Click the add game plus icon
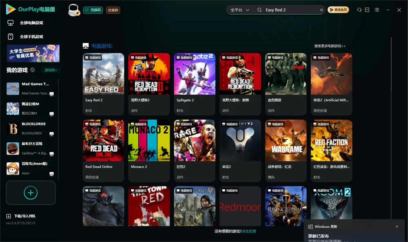 click(x=31, y=193)
